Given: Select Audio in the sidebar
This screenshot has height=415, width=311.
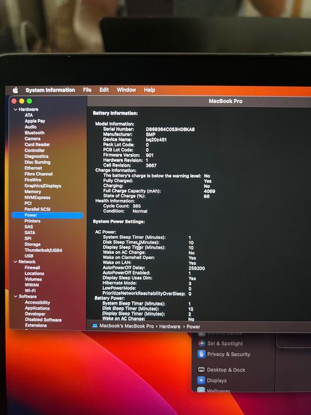Looking at the screenshot, I should click(x=31, y=127).
